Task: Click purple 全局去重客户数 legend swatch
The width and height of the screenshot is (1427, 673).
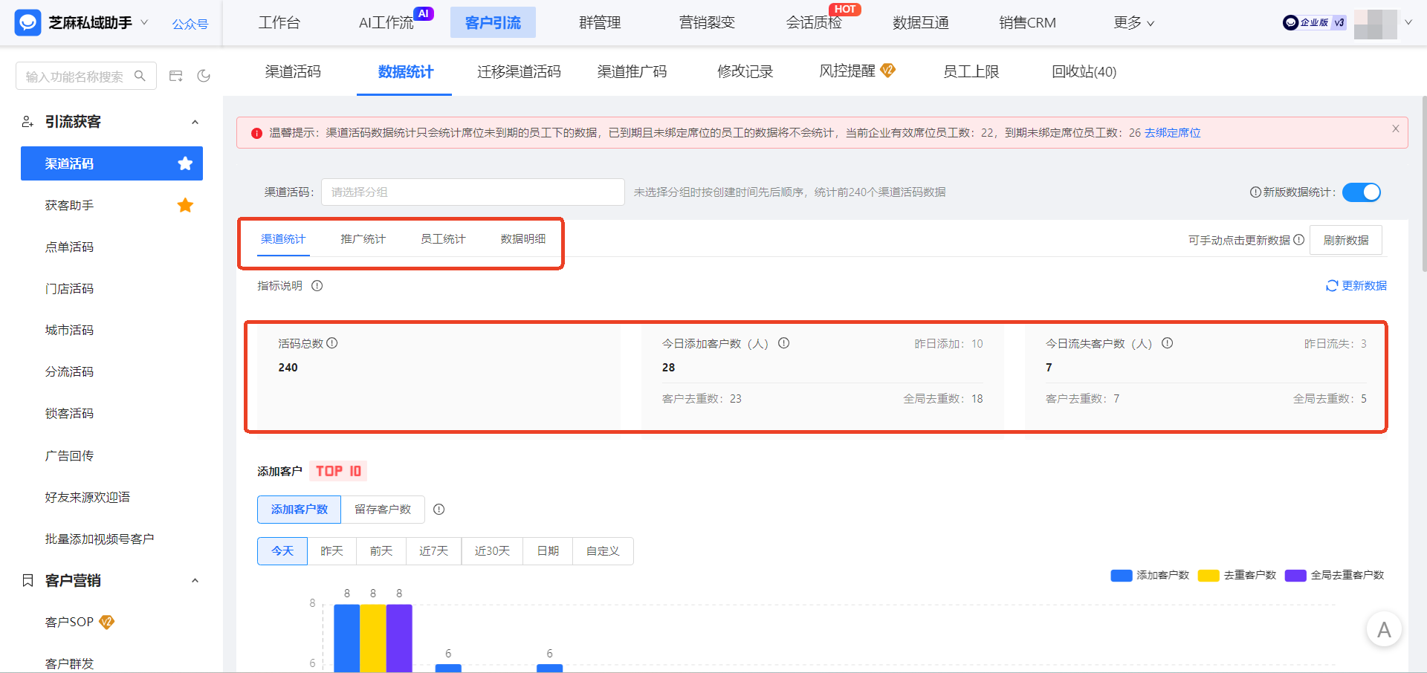Action: pos(1295,576)
